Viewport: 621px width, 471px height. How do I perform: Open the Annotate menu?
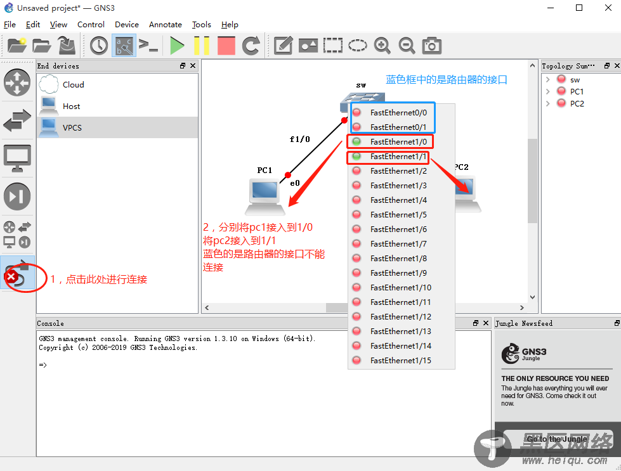pyautogui.click(x=165, y=25)
